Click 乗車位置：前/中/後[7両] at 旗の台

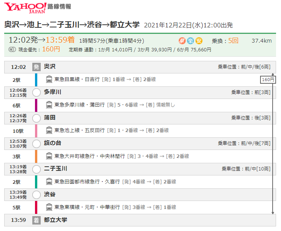click(x=244, y=143)
